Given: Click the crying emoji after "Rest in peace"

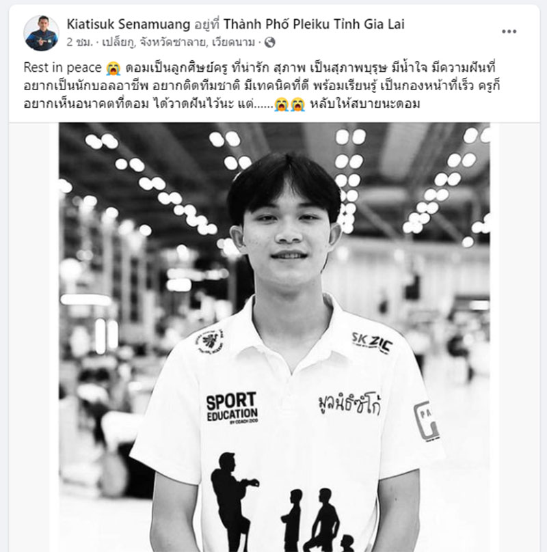Looking at the screenshot, I should click(114, 68).
